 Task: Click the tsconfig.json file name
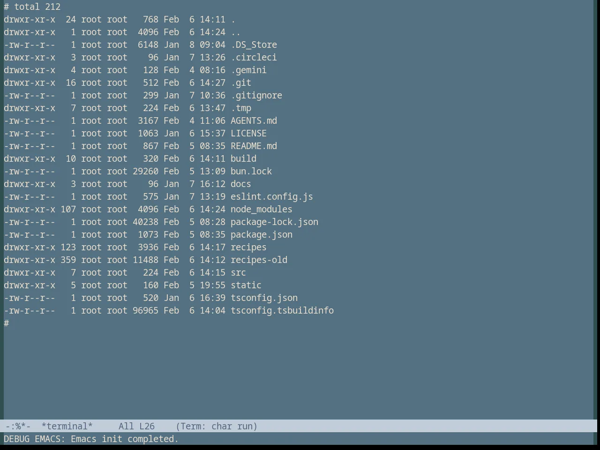(264, 298)
